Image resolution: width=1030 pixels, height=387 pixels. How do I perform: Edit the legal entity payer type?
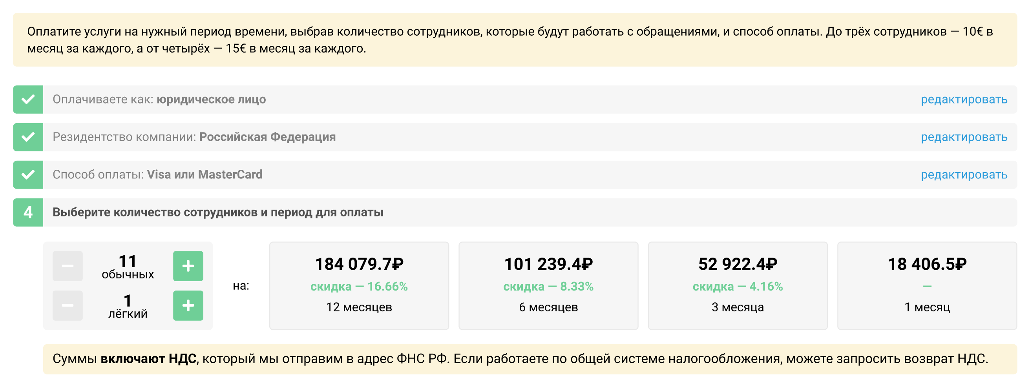point(964,100)
